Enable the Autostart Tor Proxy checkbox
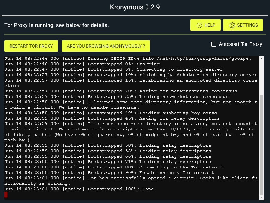270x203 pixels. [214, 44]
